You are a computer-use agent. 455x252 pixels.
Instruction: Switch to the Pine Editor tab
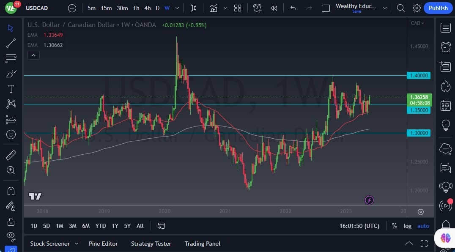[x=103, y=244]
